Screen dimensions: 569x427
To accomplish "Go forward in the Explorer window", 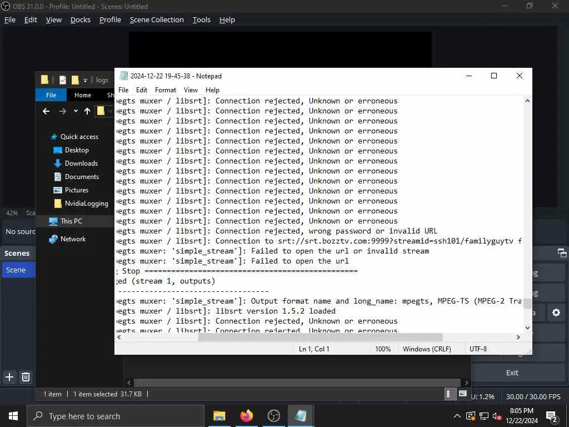I will click(x=62, y=111).
